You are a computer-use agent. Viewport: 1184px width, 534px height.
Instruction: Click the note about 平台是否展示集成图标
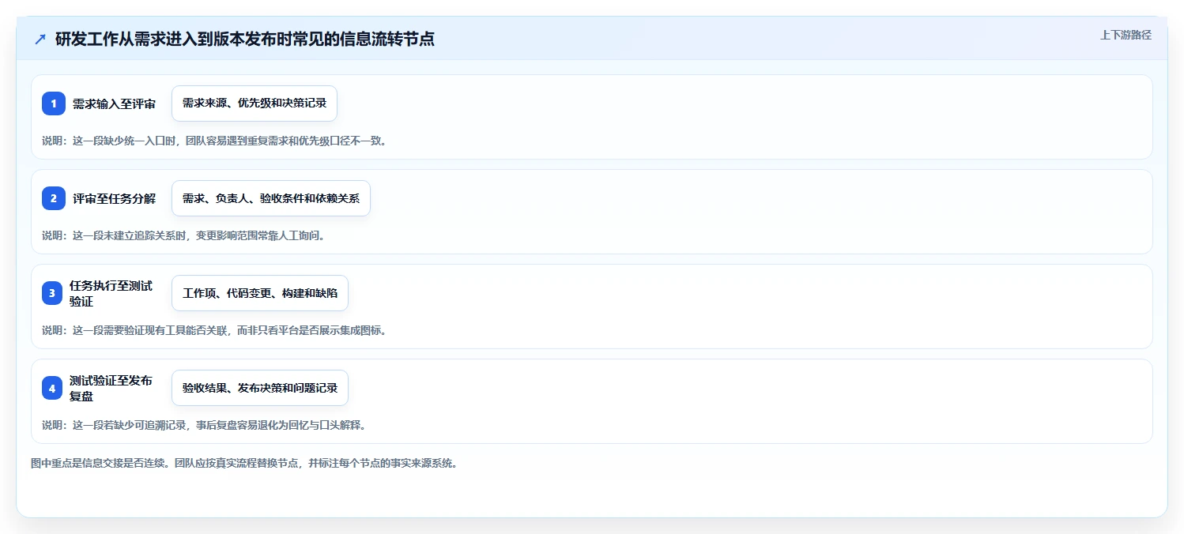click(214, 330)
